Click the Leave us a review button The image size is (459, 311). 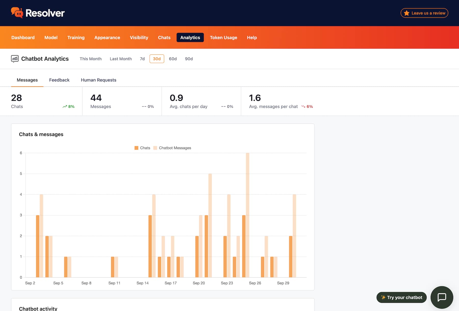coord(424,13)
